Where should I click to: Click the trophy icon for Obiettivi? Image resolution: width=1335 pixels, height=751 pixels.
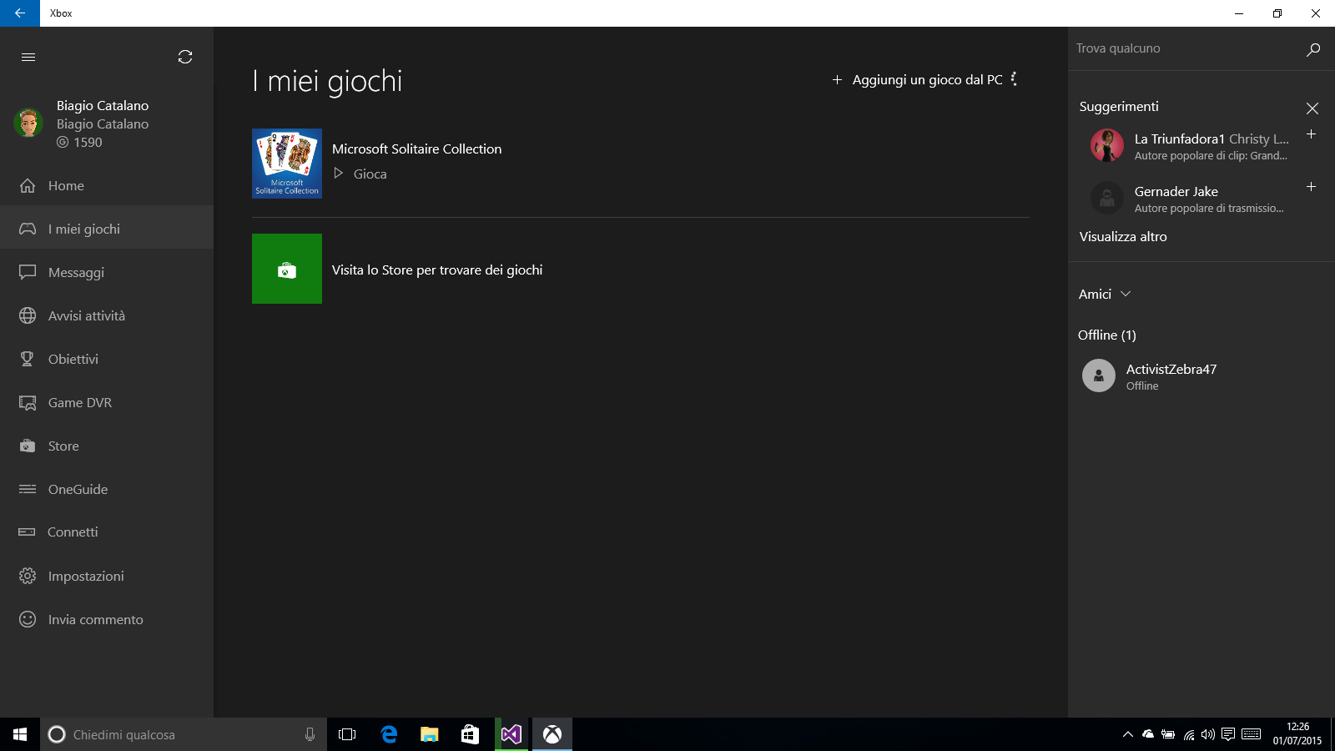tap(28, 359)
